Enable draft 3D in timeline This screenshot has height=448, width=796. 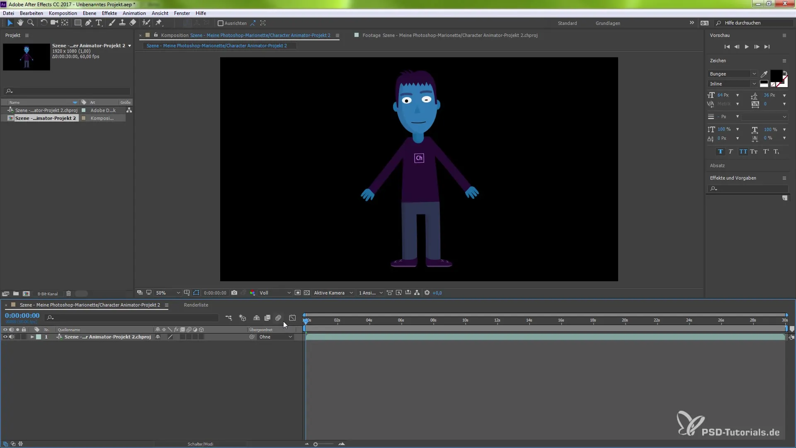point(243,318)
